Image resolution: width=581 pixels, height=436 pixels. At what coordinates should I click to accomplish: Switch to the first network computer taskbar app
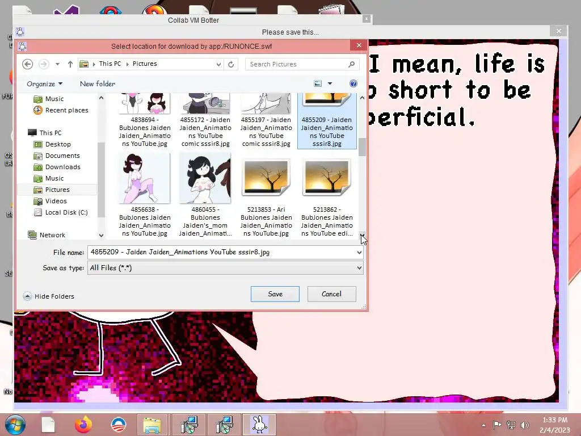[189, 425]
